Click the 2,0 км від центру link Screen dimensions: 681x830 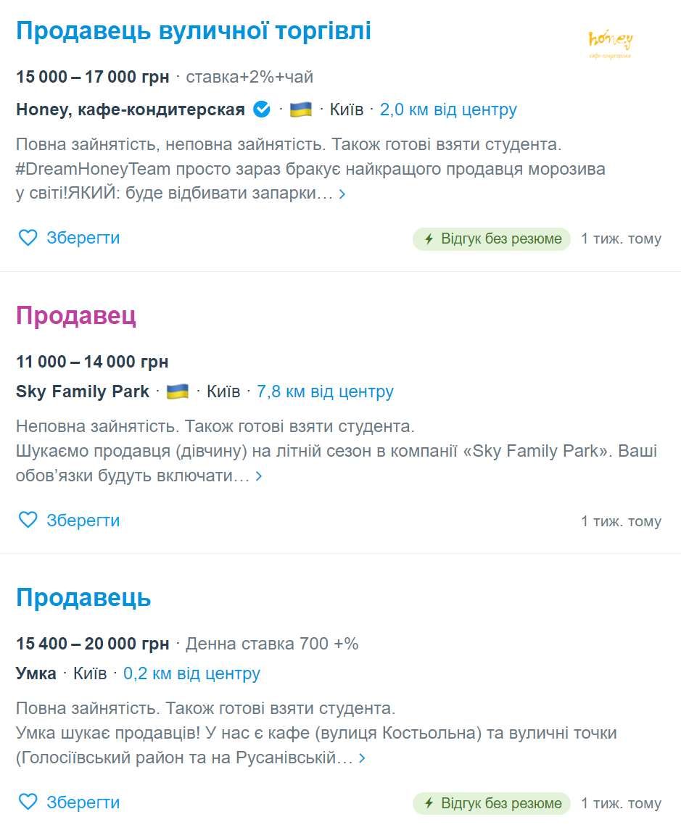448,109
